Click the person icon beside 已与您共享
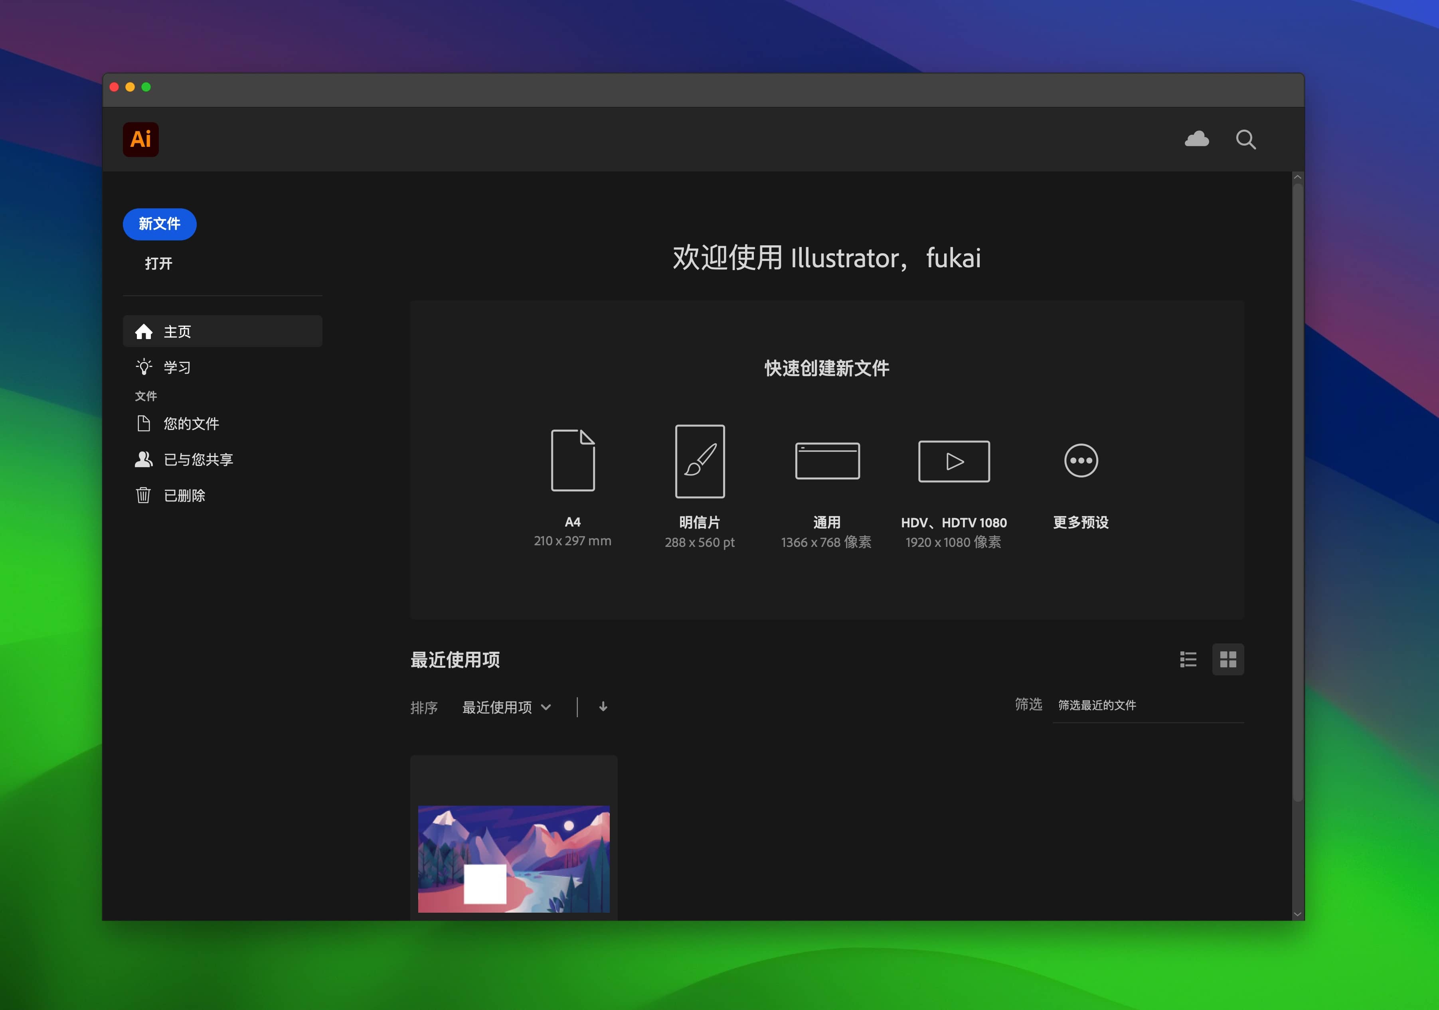Screen dimensions: 1439x1010 click(144, 459)
